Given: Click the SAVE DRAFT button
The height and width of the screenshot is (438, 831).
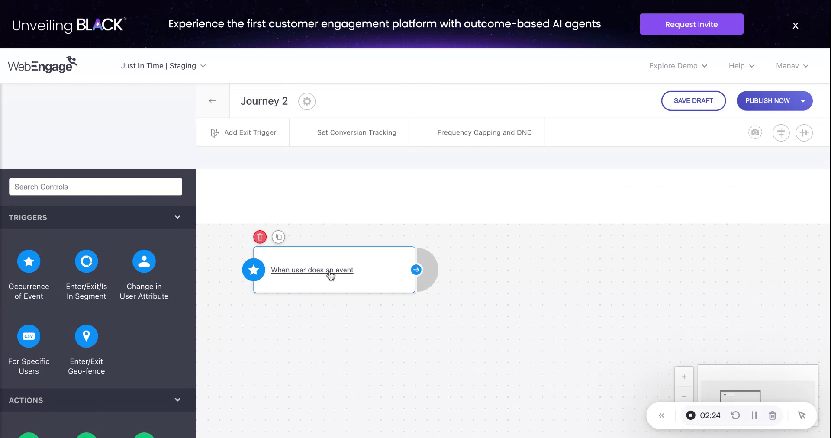Looking at the screenshot, I should click(693, 101).
